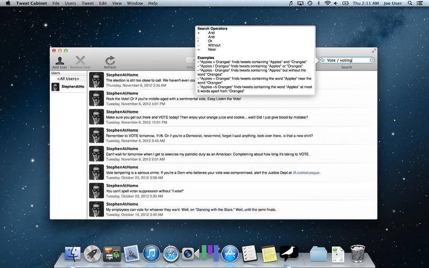Open Notes yellow pad in Dock
This screenshot has height=268, width=429.
269,254
